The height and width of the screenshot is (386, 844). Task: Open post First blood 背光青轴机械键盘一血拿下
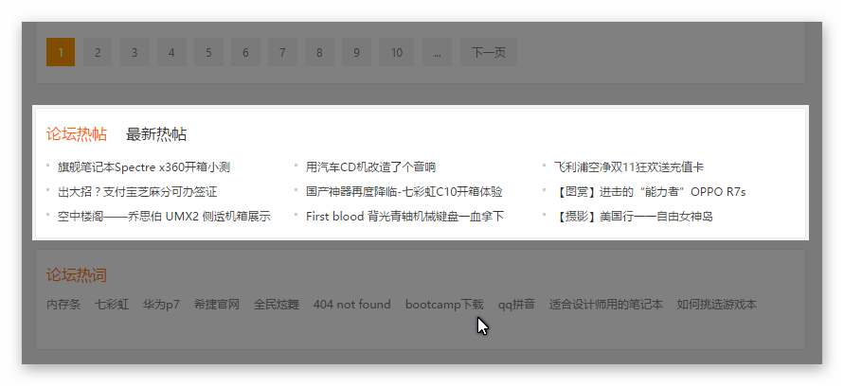click(x=404, y=217)
